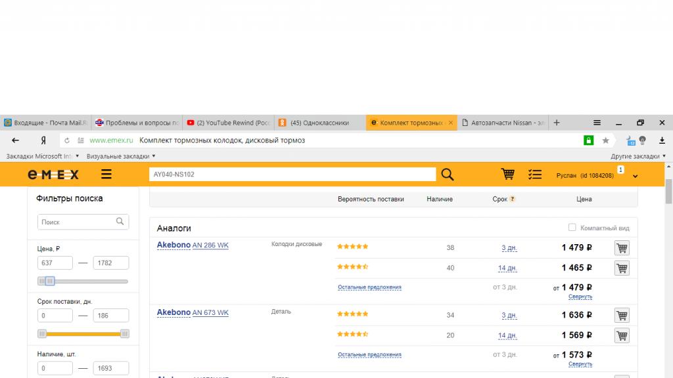Screen dimensions: 673x378
Task: Click the magnifier icon in filter search box
Action: [120, 222]
